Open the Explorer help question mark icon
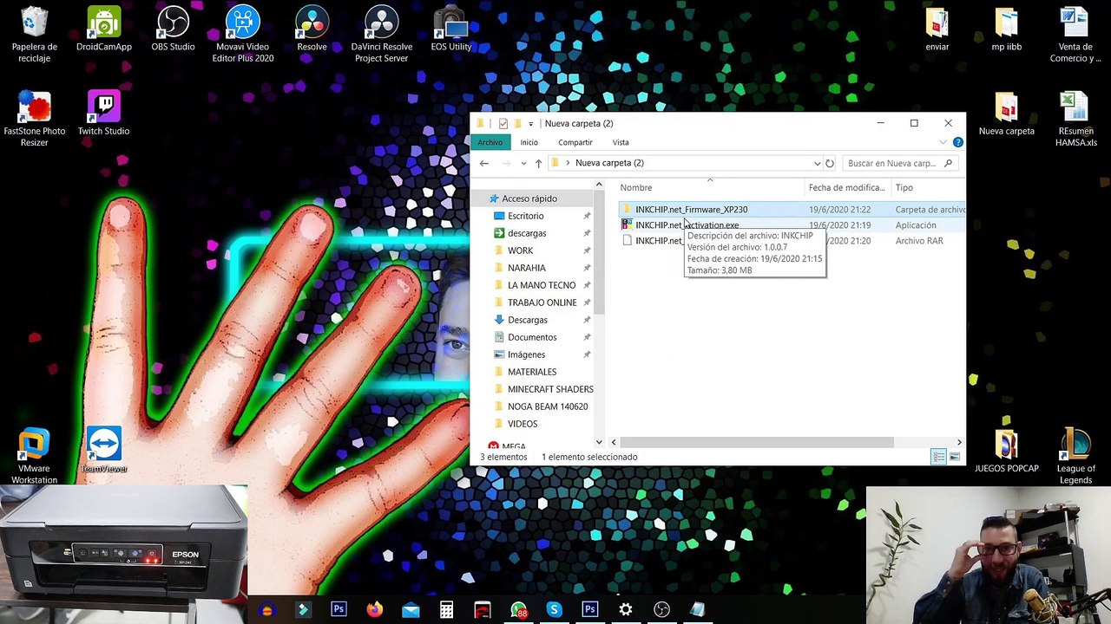The width and height of the screenshot is (1111, 624). point(957,142)
